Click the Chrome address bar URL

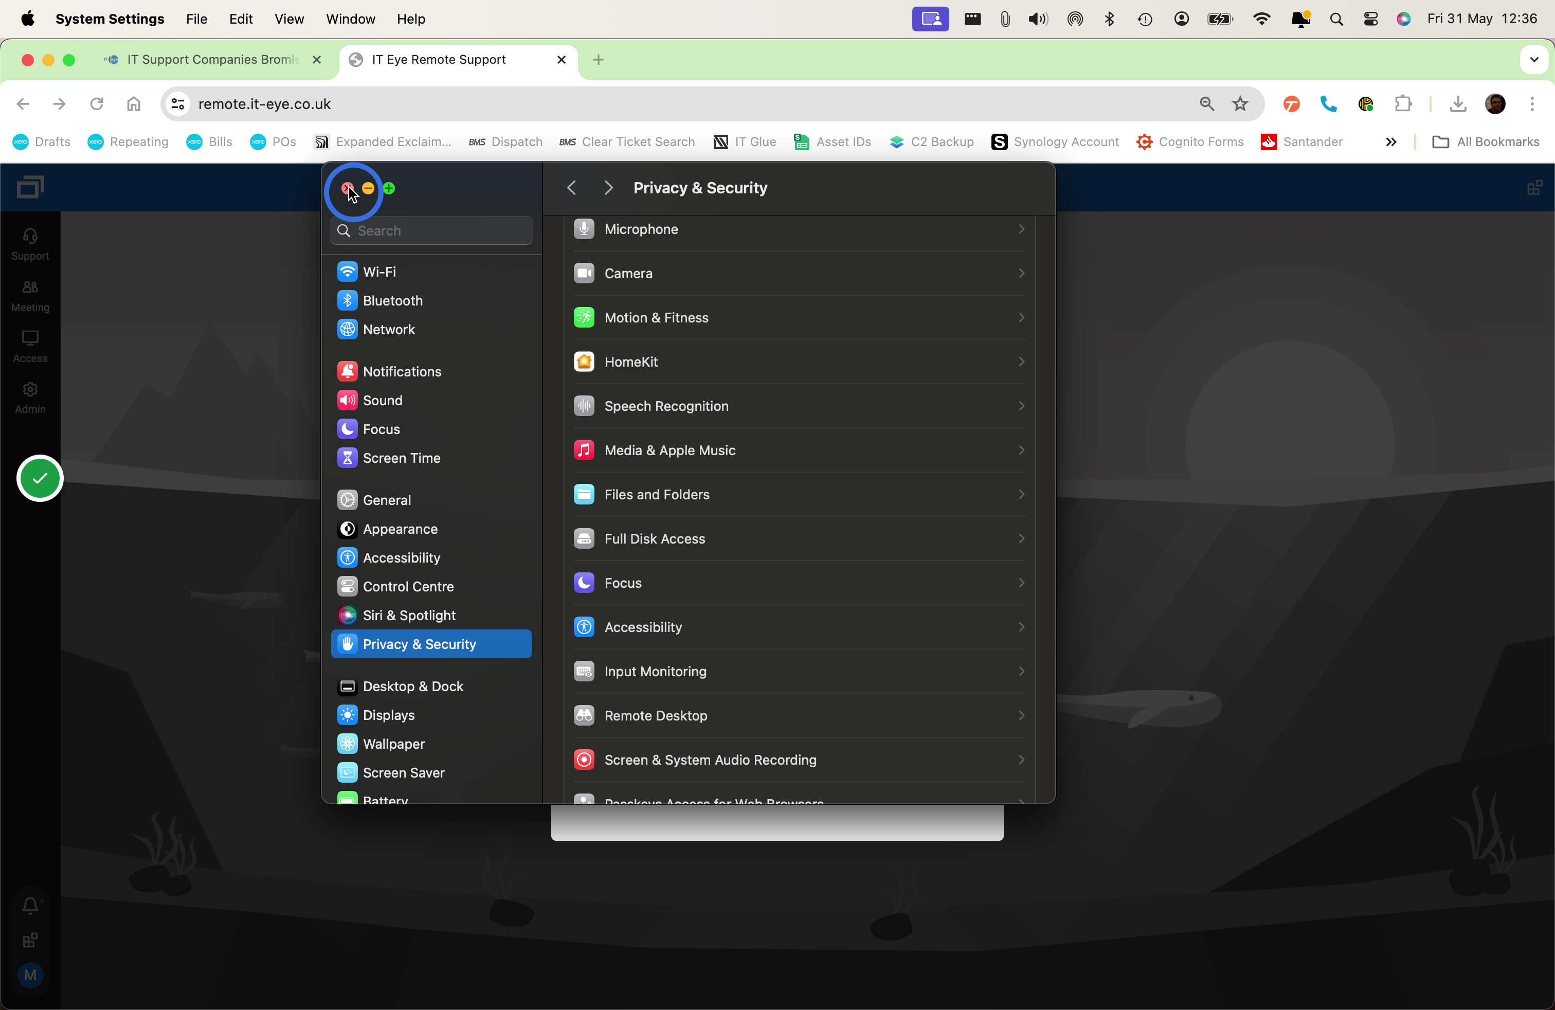[x=265, y=104]
